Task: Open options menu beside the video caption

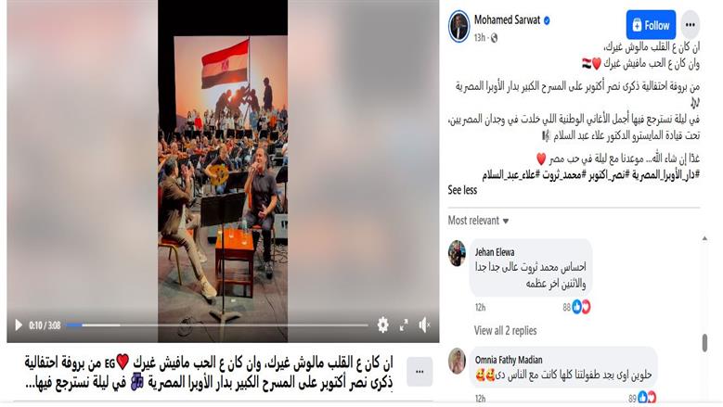Action: [x=420, y=372]
